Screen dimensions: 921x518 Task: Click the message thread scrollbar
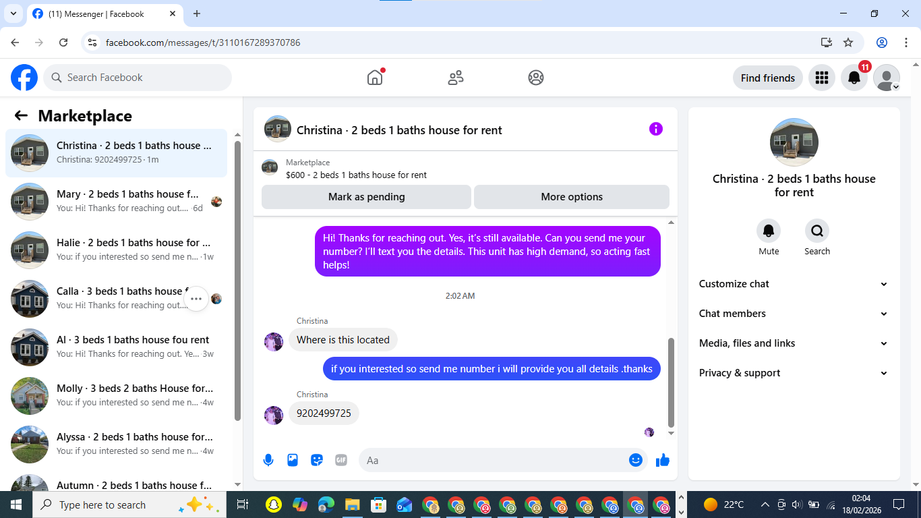tap(671, 382)
